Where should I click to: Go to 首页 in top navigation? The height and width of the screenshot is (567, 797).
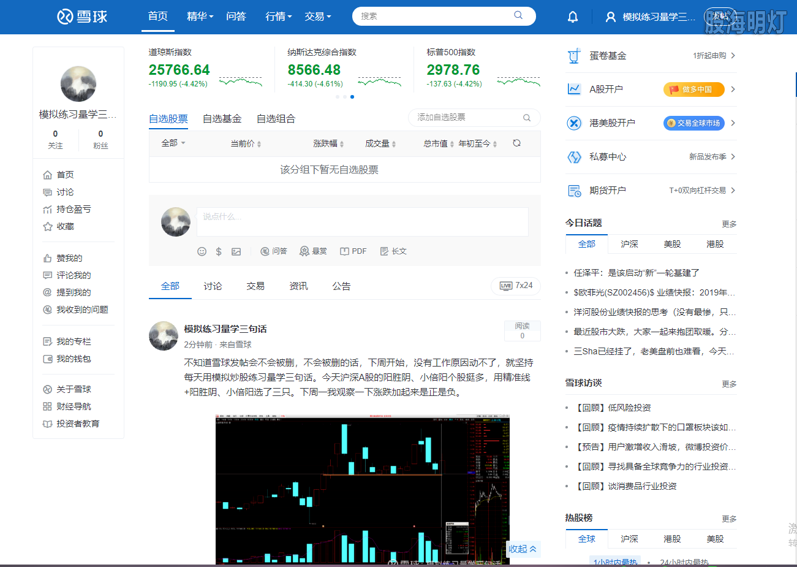tap(158, 17)
